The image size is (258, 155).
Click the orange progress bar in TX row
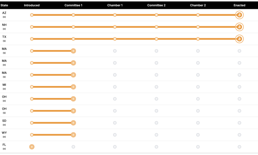[136, 39]
